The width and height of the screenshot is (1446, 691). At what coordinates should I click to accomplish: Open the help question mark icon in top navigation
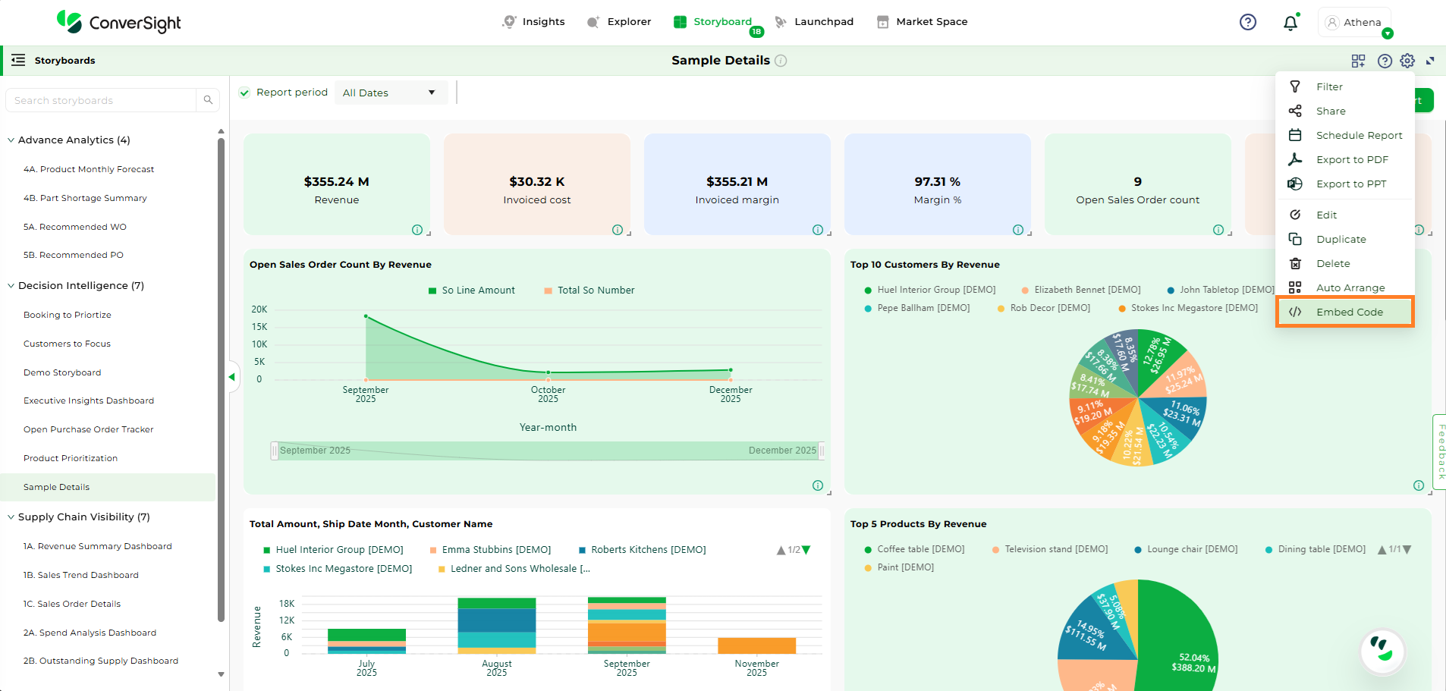pos(1247,22)
